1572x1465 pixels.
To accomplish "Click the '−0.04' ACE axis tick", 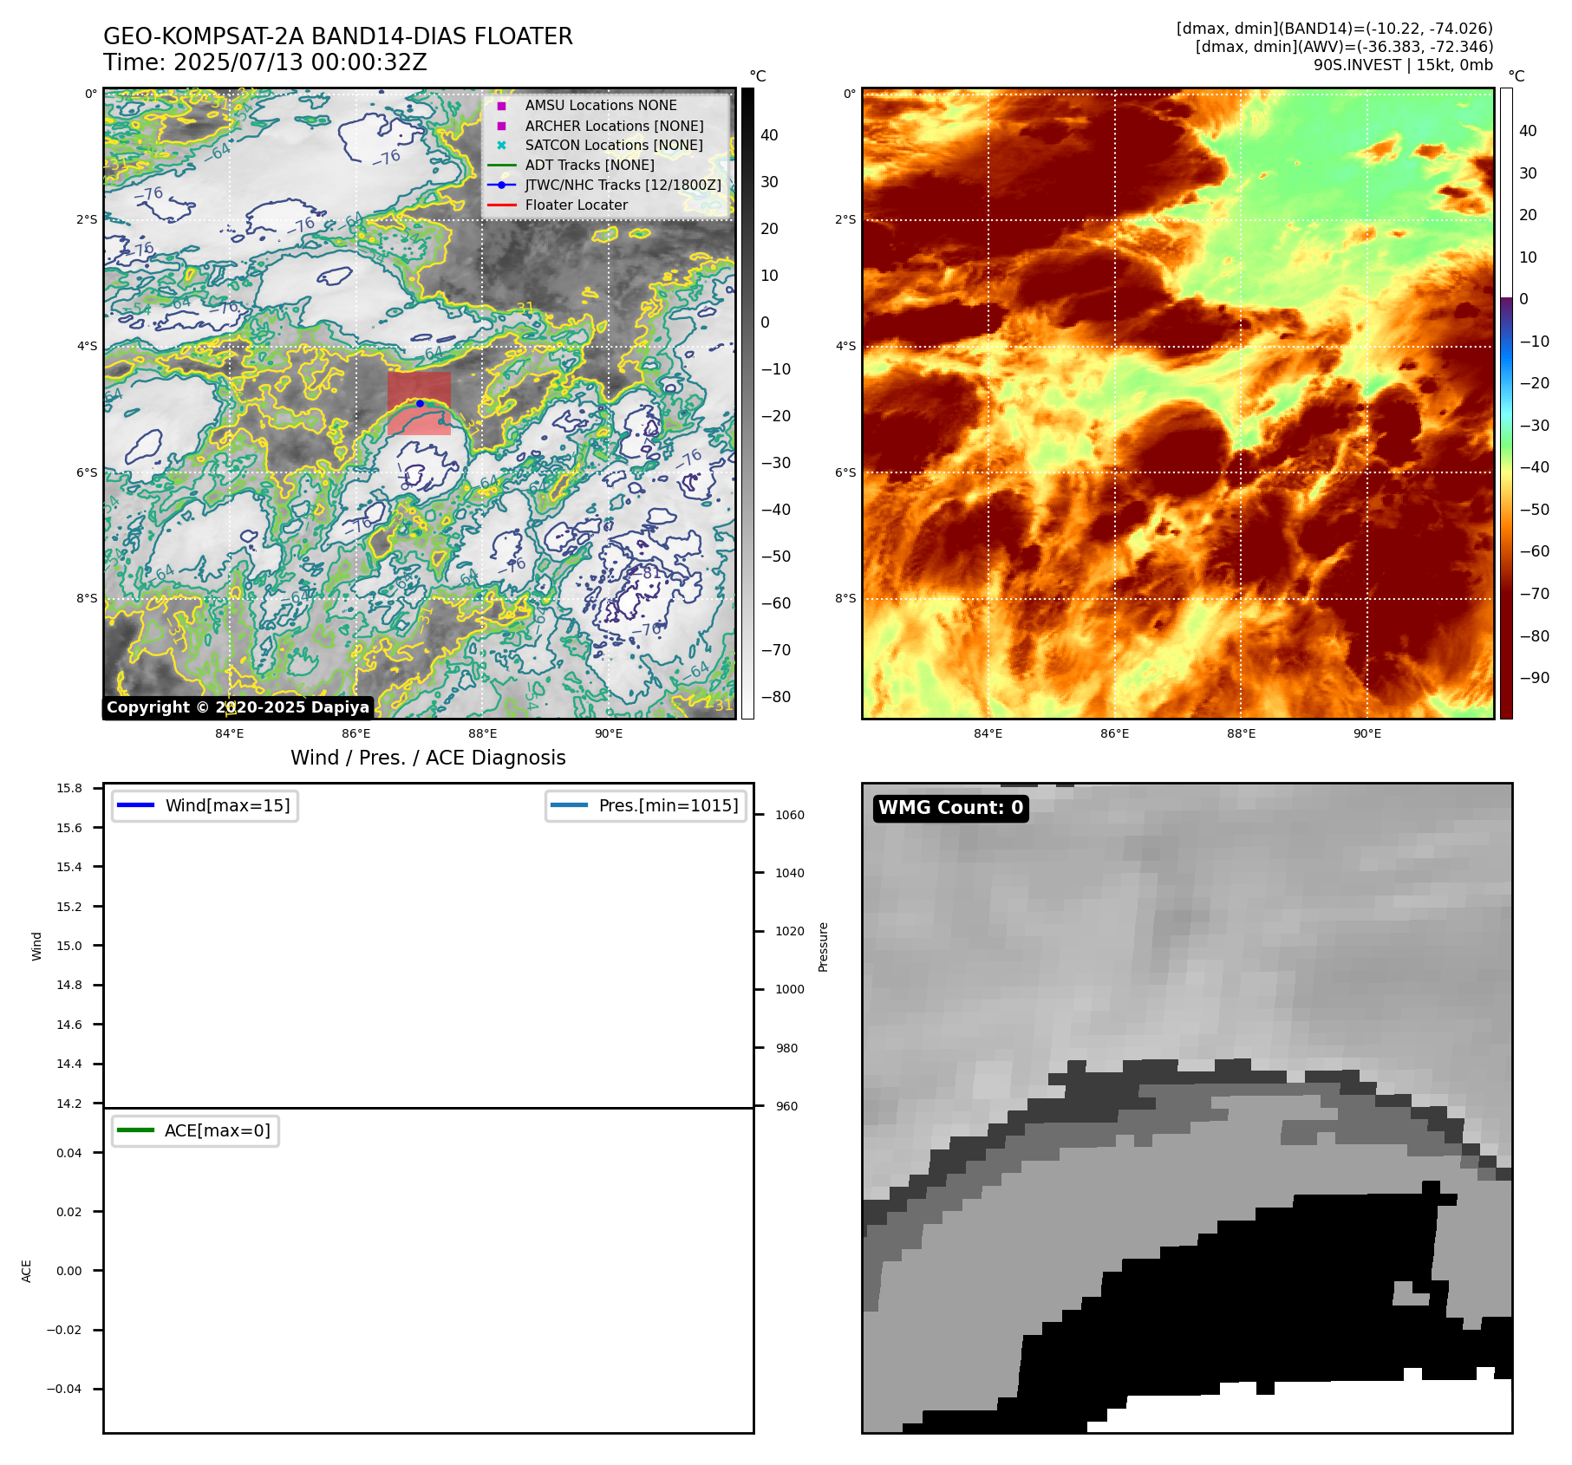I will pos(64,1389).
